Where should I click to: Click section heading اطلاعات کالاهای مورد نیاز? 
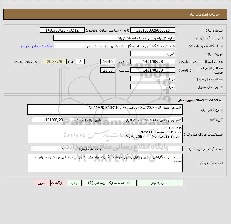click(x=200, y=100)
